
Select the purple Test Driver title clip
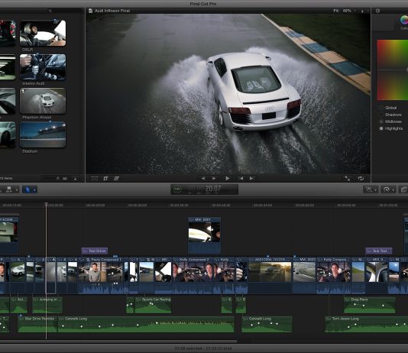coord(95,251)
